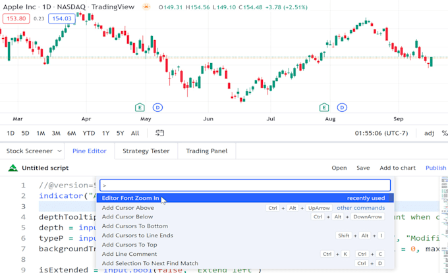
Task: Open the Go to date calendar icon
Action: [x=159, y=133]
